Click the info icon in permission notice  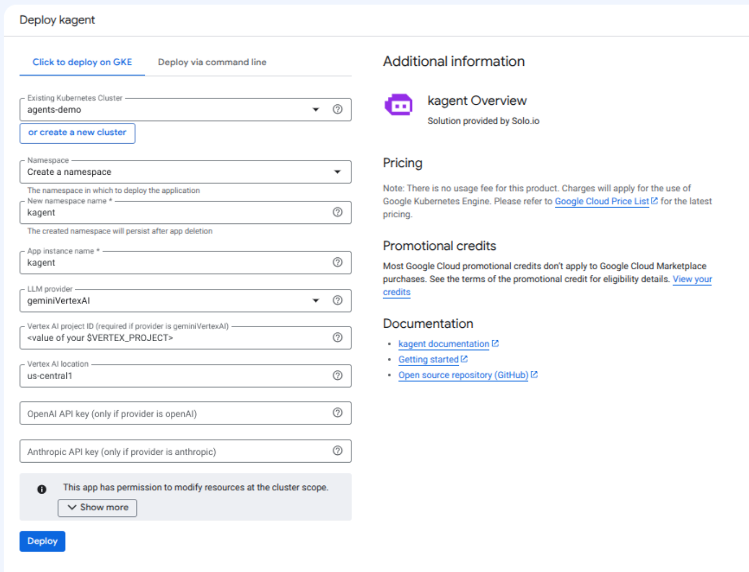click(42, 489)
